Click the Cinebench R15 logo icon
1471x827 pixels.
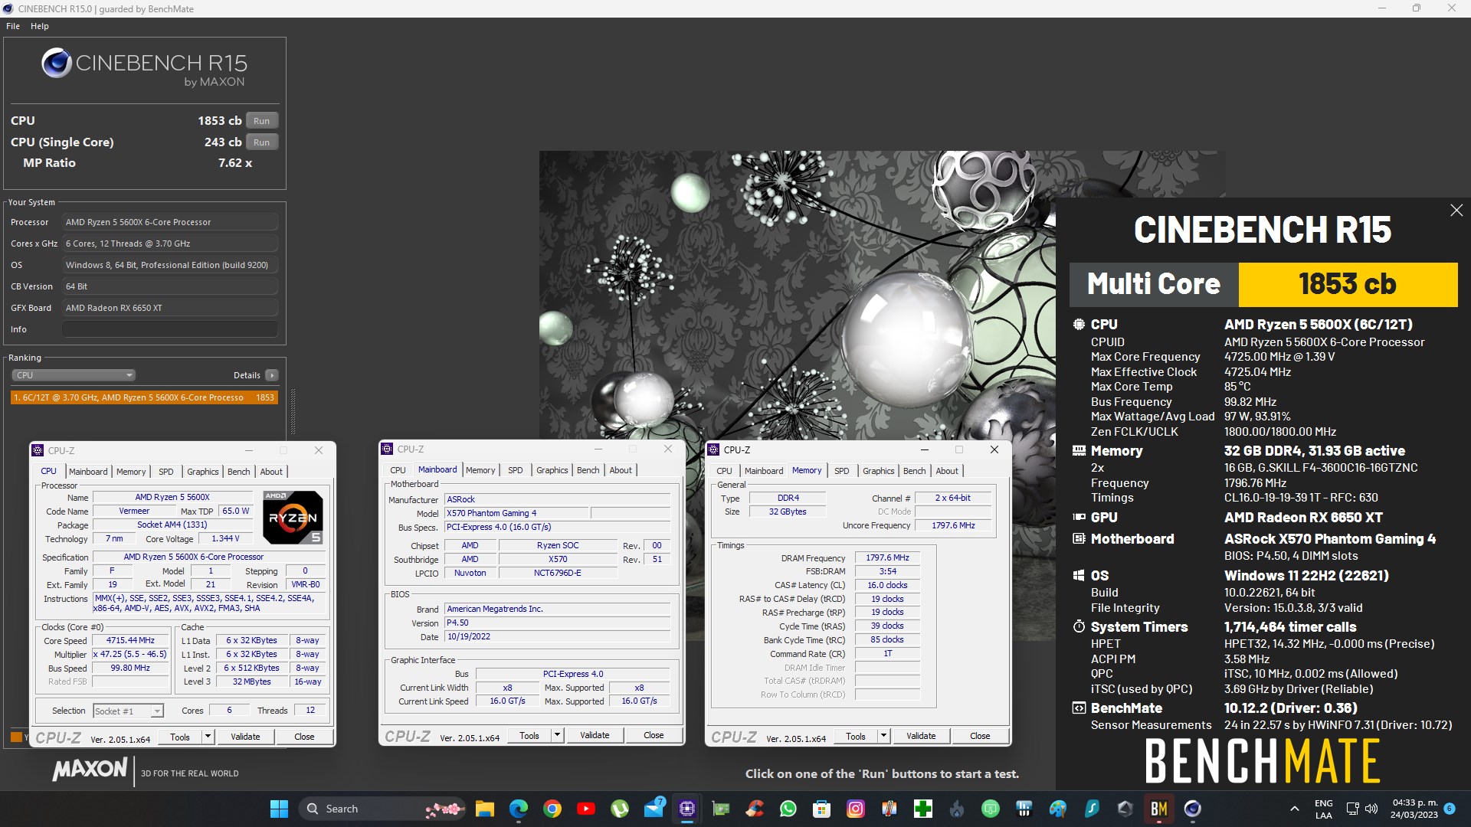[x=57, y=63]
